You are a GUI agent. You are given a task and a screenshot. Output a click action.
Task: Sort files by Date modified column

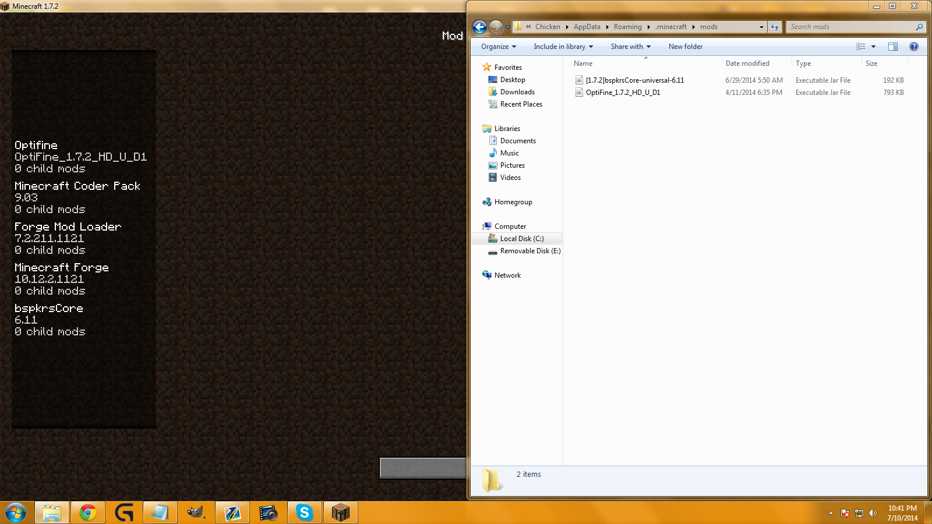click(757, 63)
